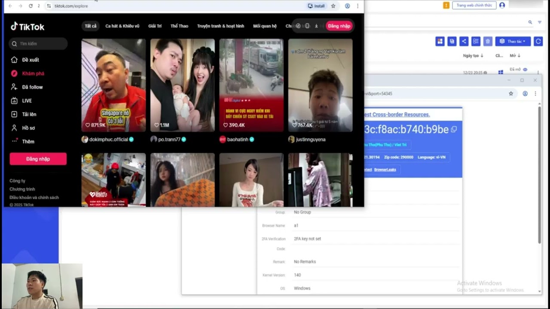Image resolution: width=550 pixels, height=309 pixels.
Task: Select the Tất cả category tab
Action: (x=91, y=26)
